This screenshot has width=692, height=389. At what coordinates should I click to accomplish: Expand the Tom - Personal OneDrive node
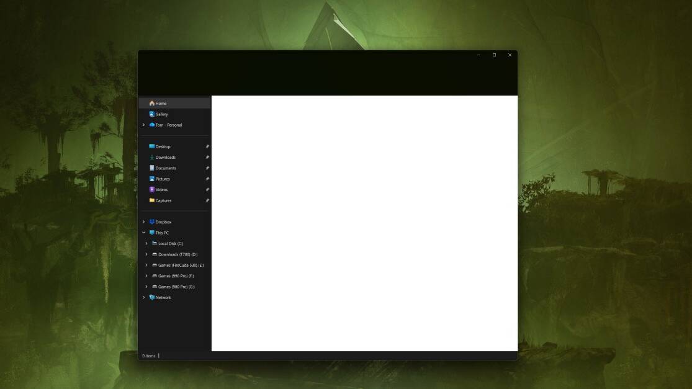coord(144,125)
